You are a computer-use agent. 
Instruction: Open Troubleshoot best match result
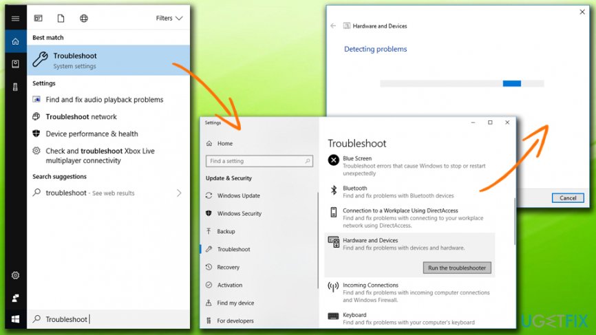click(x=108, y=61)
